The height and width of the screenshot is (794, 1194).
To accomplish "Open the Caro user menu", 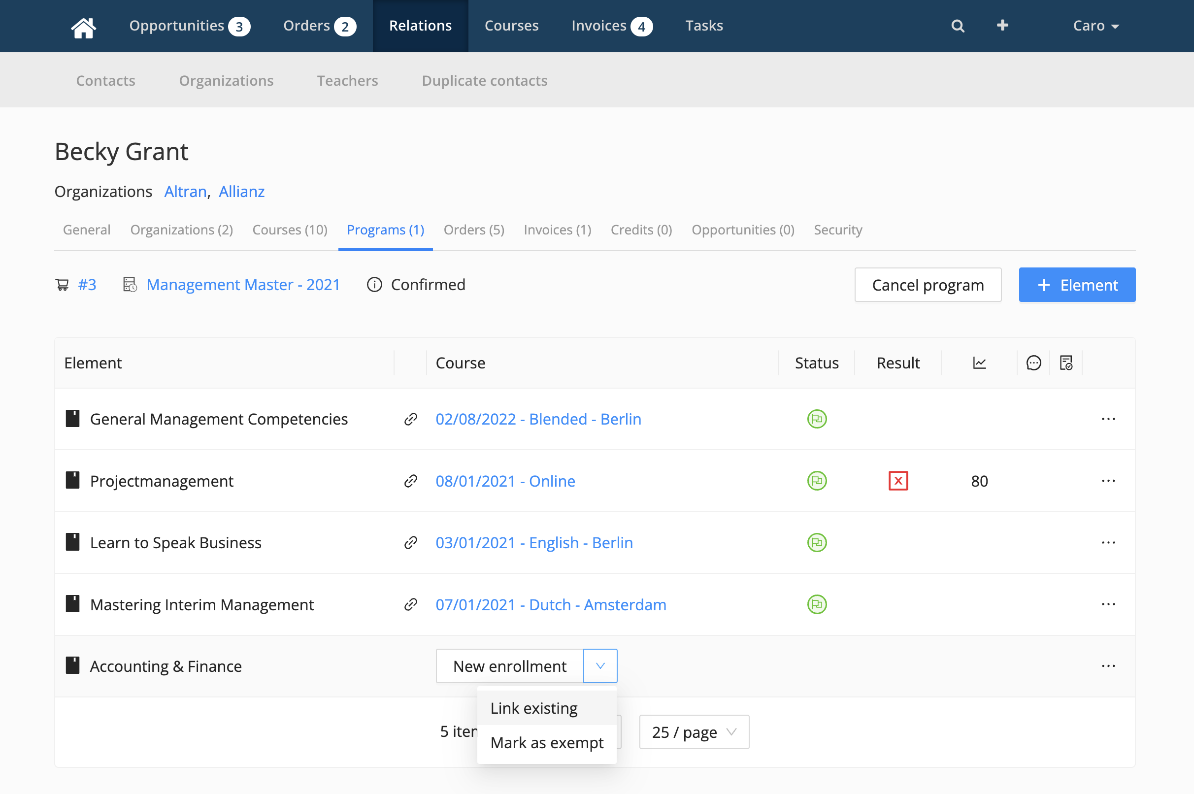I will (1096, 26).
